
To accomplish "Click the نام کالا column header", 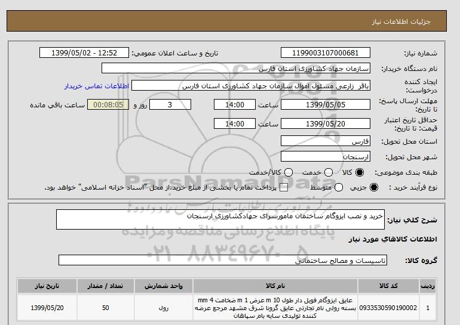I will [275, 286].
